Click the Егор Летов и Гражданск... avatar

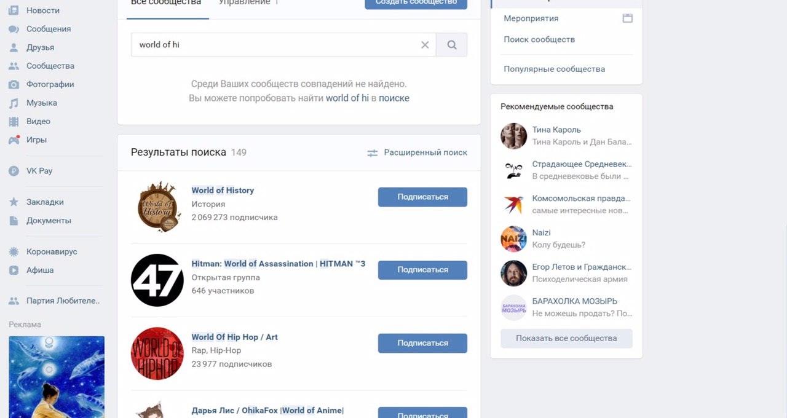pyautogui.click(x=513, y=274)
